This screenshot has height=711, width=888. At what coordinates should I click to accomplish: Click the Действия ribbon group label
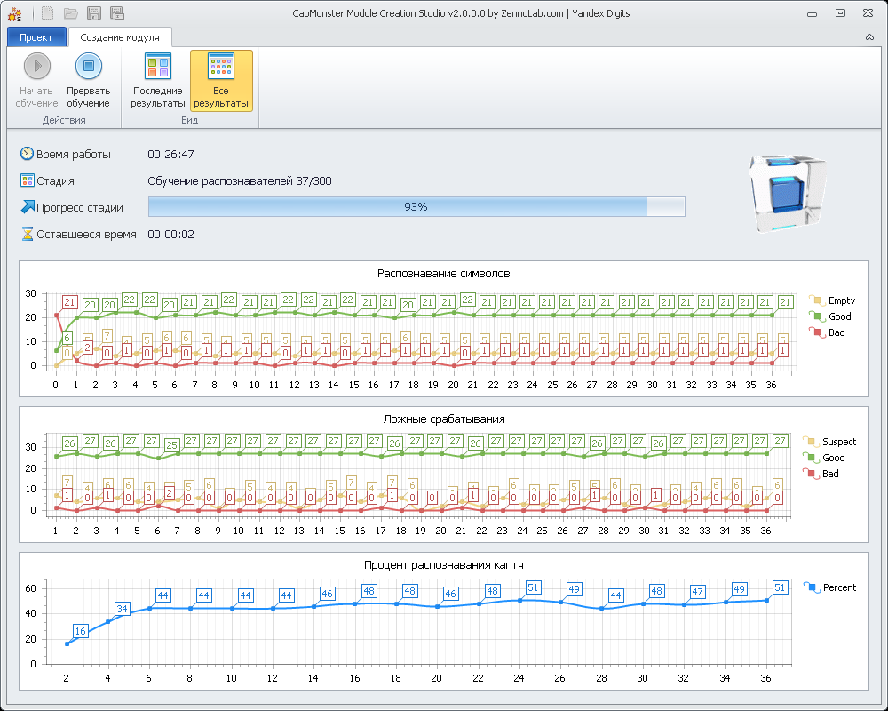point(64,120)
